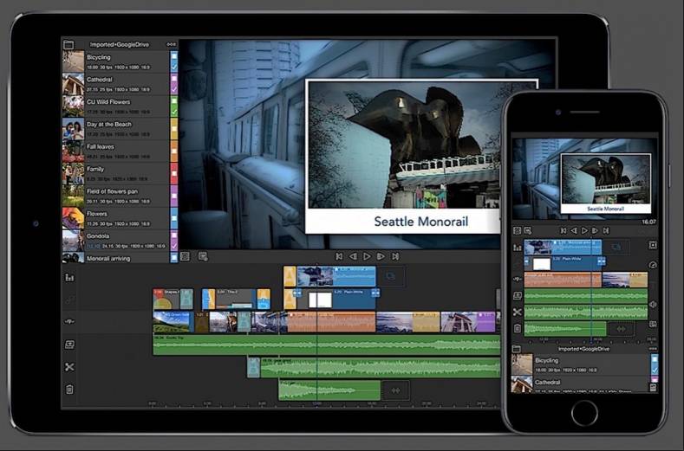
Task: Click the empty slot after bottom audio clip
Action: pyautogui.click(x=395, y=390)
